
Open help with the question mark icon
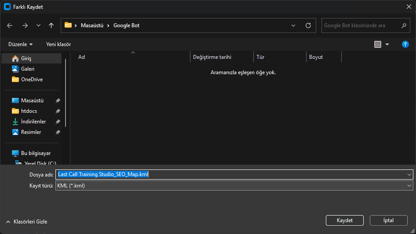pos(405,44)
